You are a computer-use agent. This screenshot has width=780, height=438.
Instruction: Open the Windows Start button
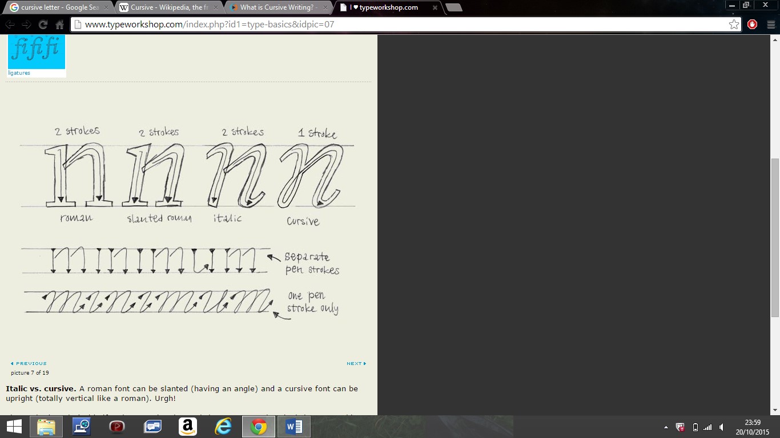[14, 427]
